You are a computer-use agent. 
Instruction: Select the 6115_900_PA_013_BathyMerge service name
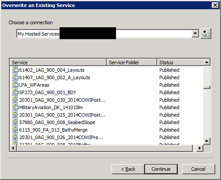pyautogui.click(x=53, y=130)
